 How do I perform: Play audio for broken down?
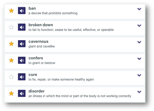[x=22, y=27]
